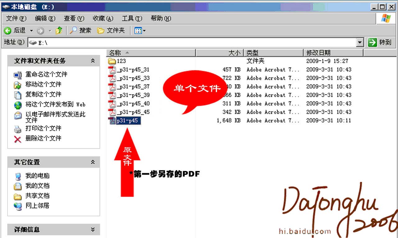
Task: Select PDF icon of _p31-p45_45
Action: pos(112,112)
